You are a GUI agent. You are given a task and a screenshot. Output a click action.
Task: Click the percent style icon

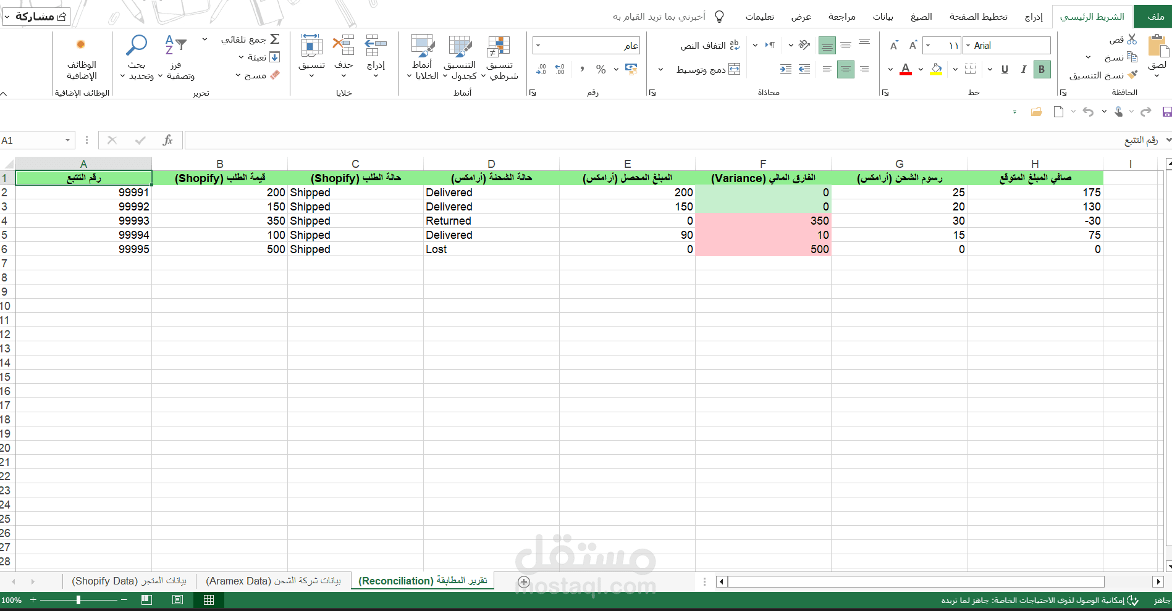(x=601, y=69)
